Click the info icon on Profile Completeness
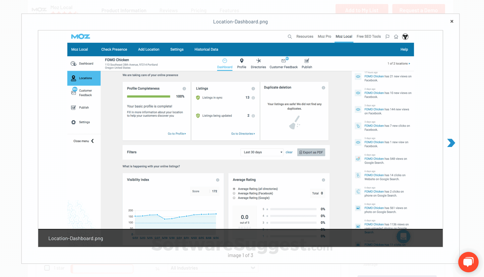 coord(184,89)
